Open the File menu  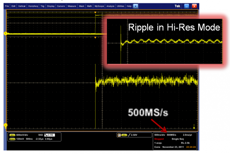(x=7, y=6)
